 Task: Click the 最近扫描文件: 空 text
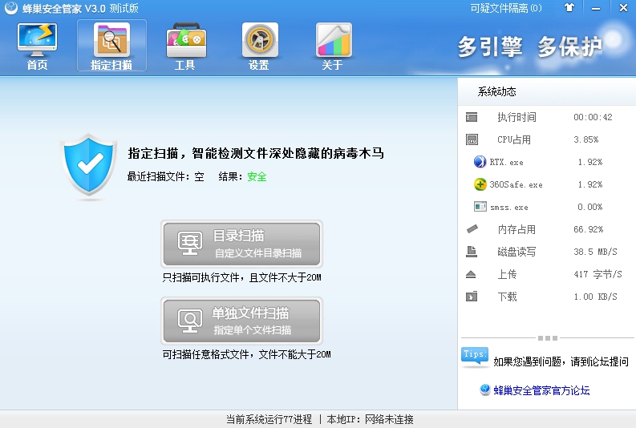[x=165, y=176]
